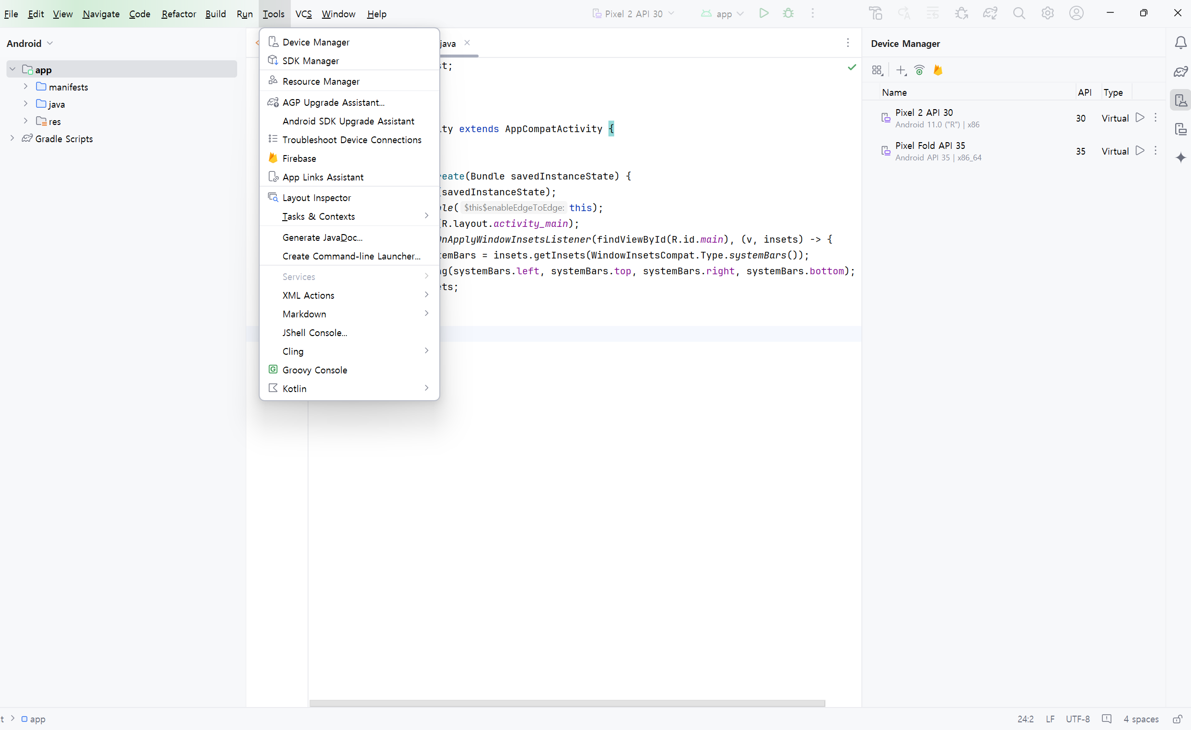Viewport: 1191px width, 730px height.
Task: Select SDK Manager from Tools menu
Action: [311, 61]
